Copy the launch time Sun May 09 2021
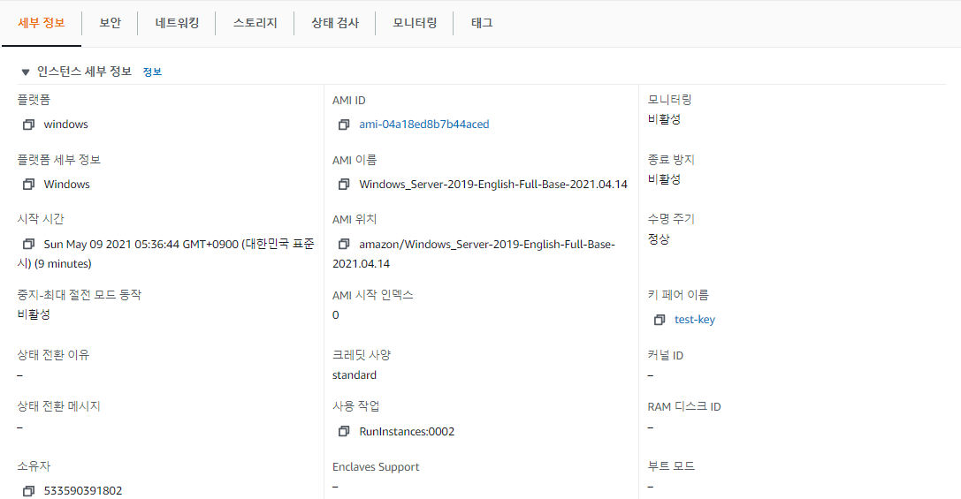This screenshot has height=499, width=961. 28,245
